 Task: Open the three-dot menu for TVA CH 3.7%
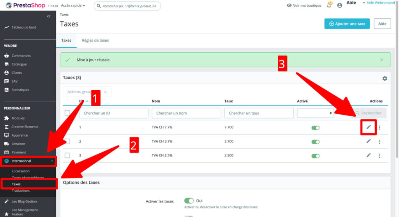pos(380,142)
